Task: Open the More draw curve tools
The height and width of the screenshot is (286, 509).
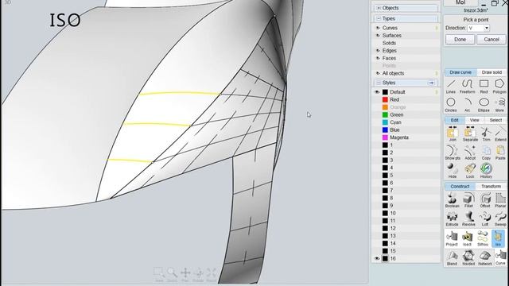Action: [500, 105]
